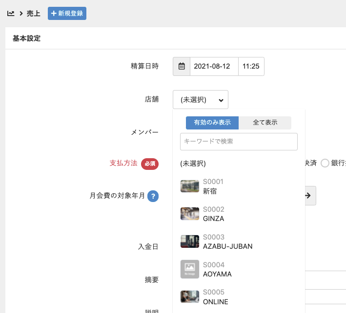Select the 銀行 payment radio button
Image resolution: width=346 pixels, height=313 pixels.
click(325, 164)
